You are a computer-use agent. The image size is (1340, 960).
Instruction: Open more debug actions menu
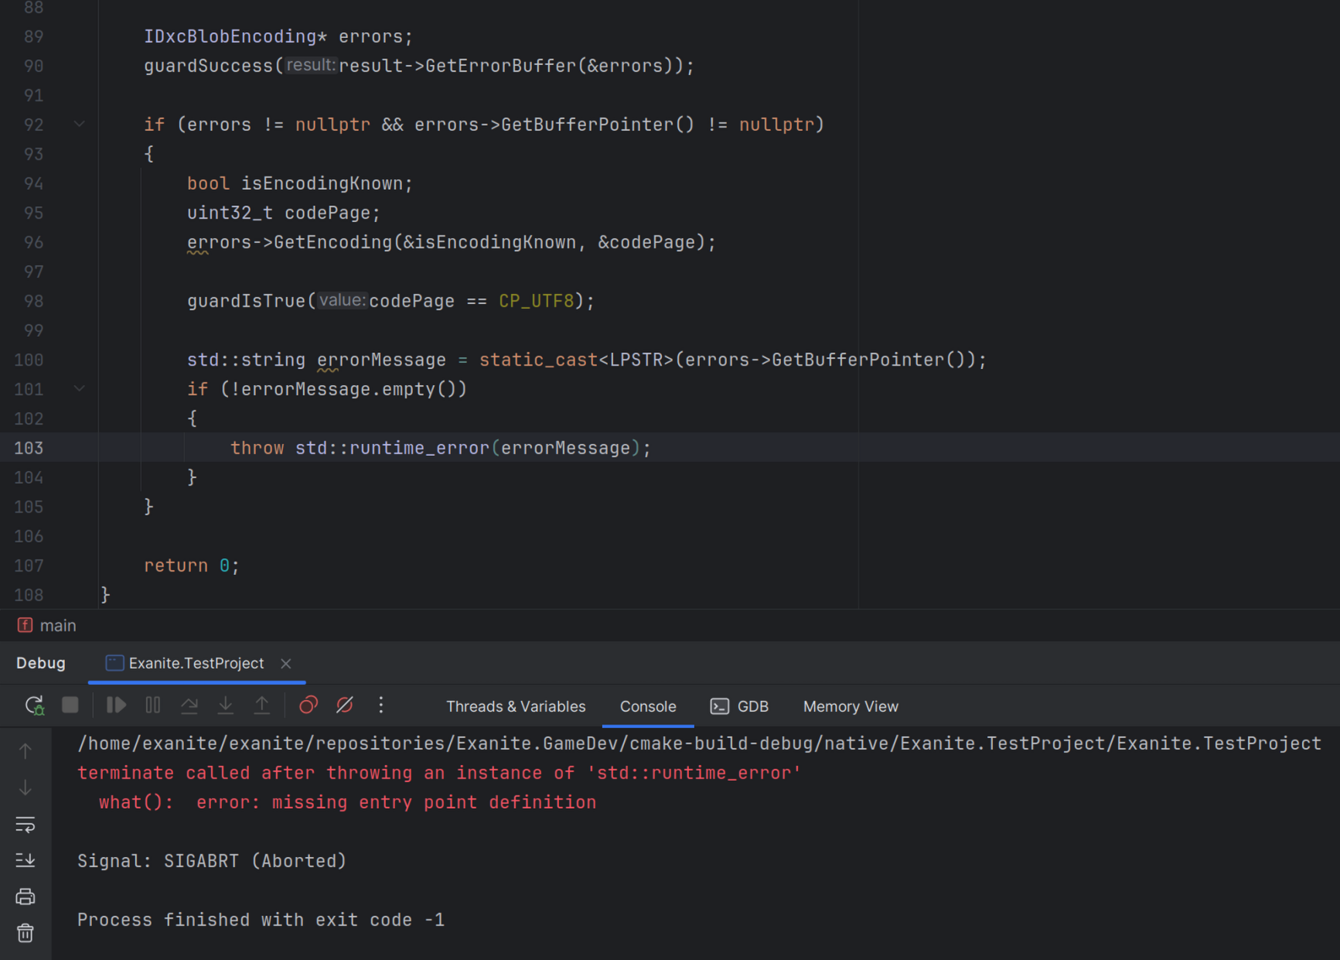pyautogui.click(x=381, y=705)
